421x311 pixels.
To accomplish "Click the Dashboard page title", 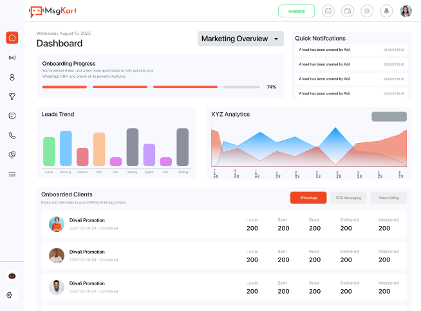I will tap(59, 43).
